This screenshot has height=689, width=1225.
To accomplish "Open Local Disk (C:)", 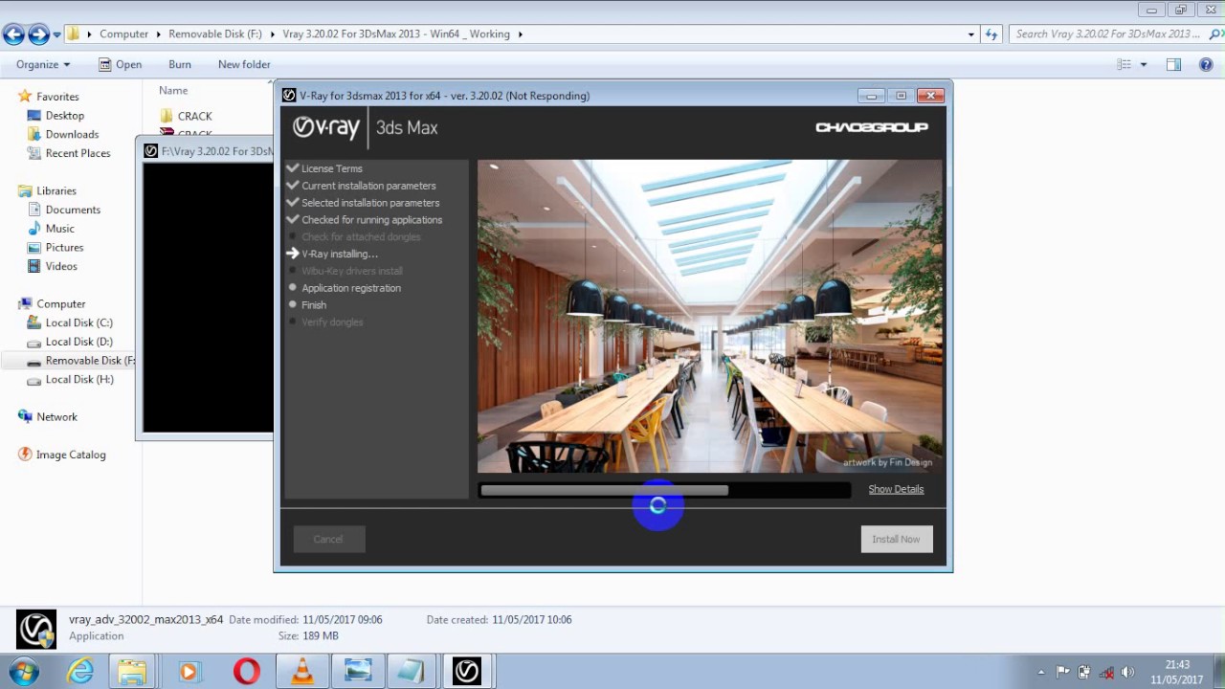I will pos(78,322).
